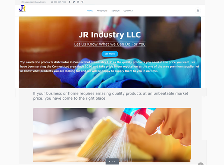Select the Home menu item

click(90, 11)
